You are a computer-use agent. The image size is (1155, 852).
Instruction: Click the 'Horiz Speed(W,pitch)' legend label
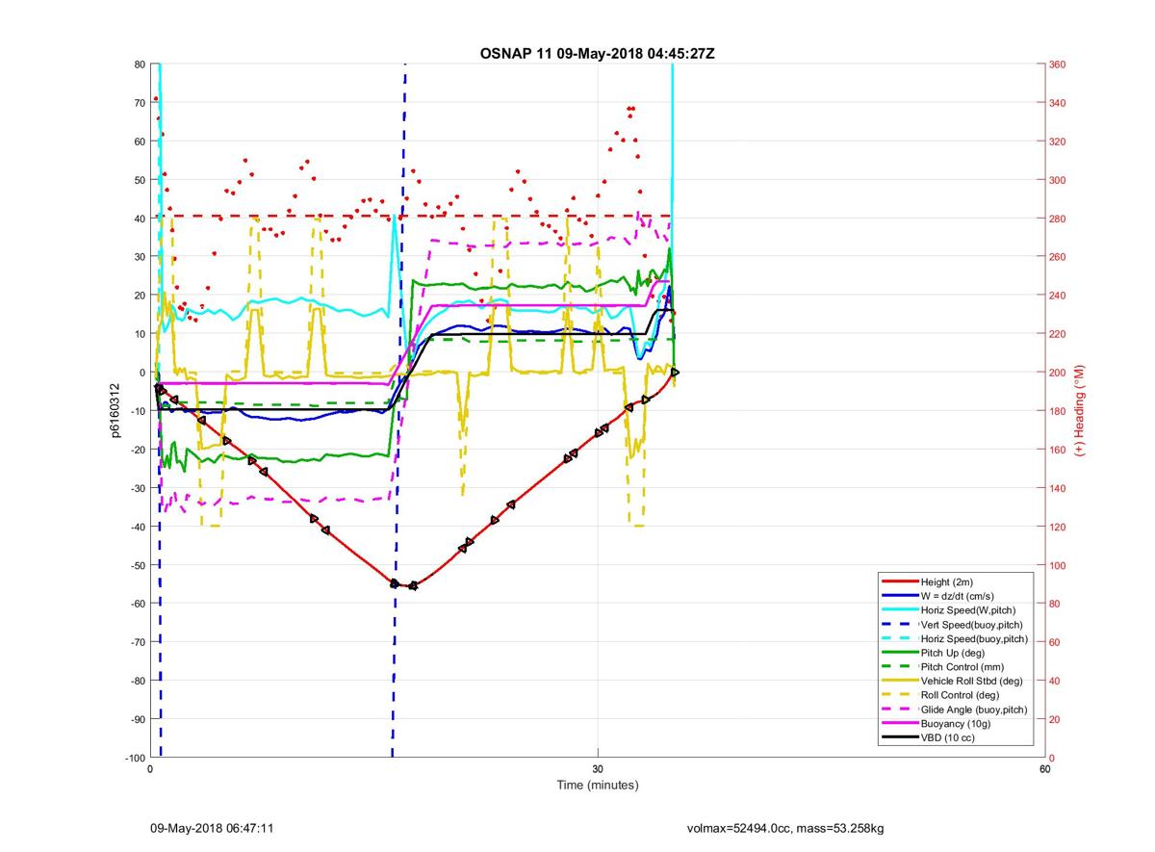968,610
